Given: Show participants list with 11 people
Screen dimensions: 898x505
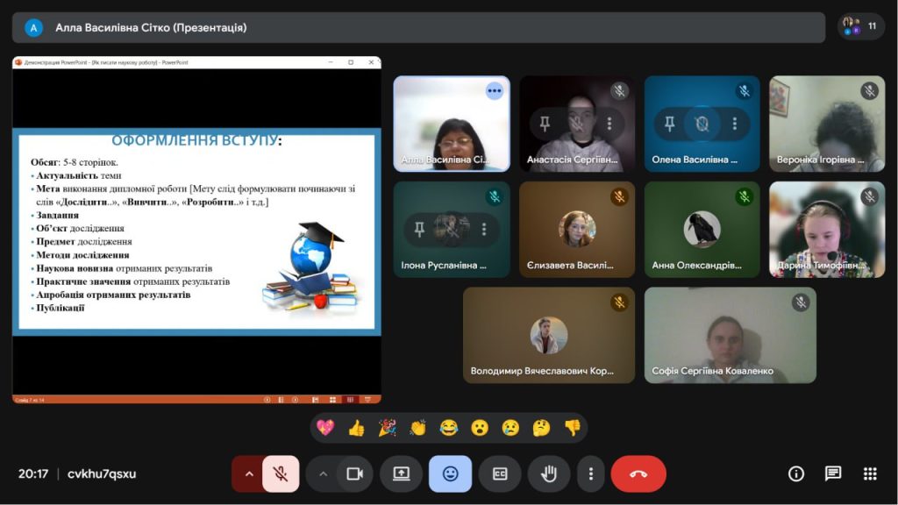Looking at the screenshot, I should [x=860, y=26].
